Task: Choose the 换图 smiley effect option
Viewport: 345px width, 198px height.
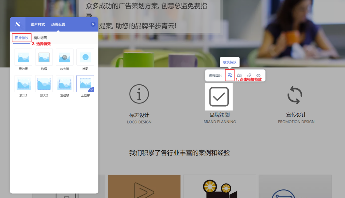Action: point(85,58)
